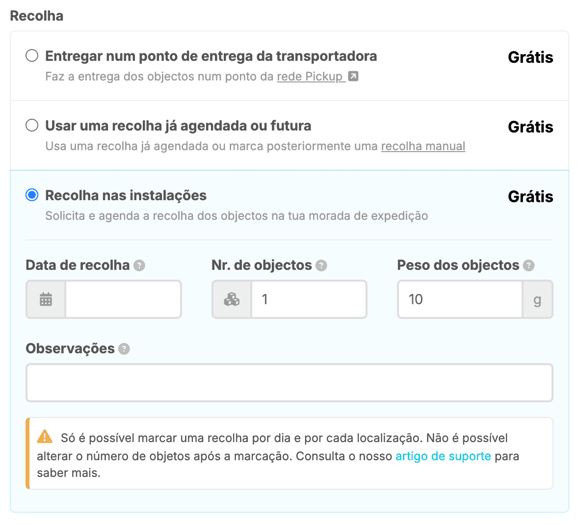This screenshot has height=525, width=579.
Task: Click the Recolha nas instalações option title
Action: (126, 195)
